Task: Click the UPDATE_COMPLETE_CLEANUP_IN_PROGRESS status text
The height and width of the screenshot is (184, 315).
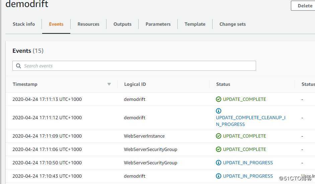Action: [x=250, y=121]
